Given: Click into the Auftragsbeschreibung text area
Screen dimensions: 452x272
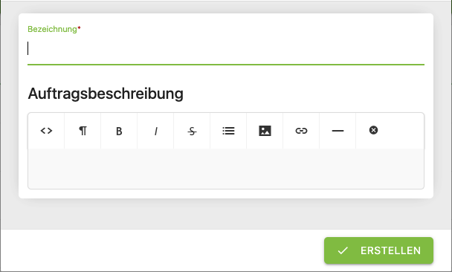Looking at the screenshot, I should coord(226,169).
